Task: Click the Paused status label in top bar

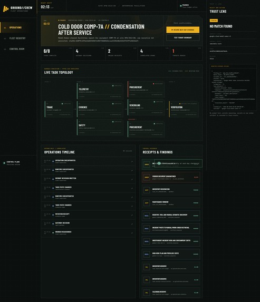Action: [x=186, y=5]
